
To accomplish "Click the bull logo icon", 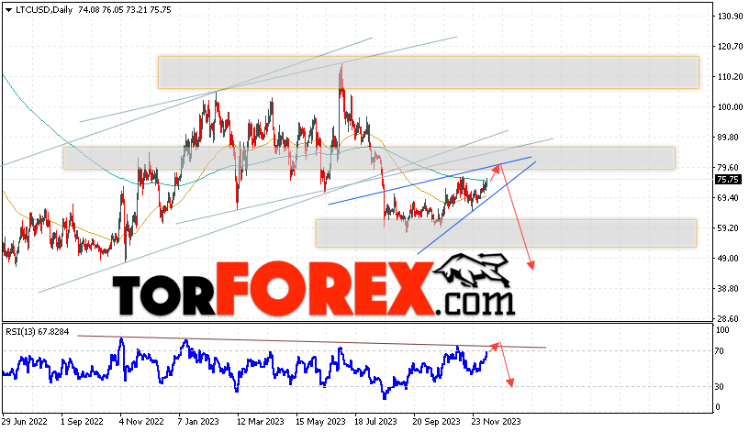I will pyautogui.click(x=472, y=271).
